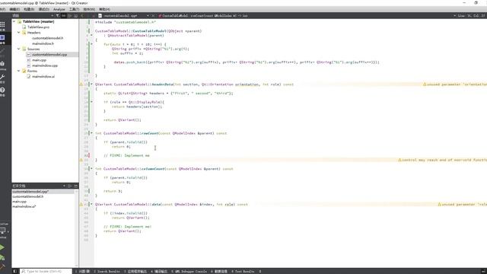Click the Headers folder icon
The image size is (487, 274).
[24, 33]
